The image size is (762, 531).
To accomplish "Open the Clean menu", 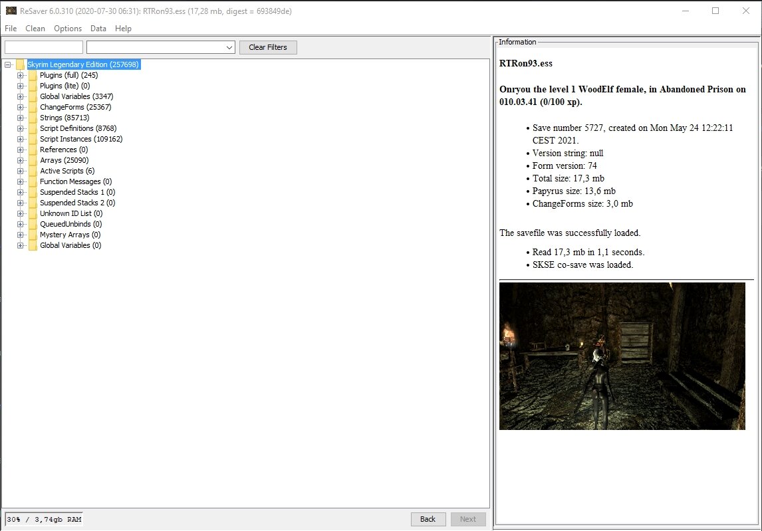I will point(35,28).
